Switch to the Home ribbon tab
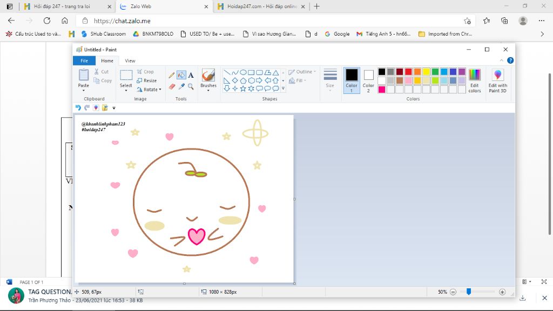This screenshot has width=553, height=311. 107,60
